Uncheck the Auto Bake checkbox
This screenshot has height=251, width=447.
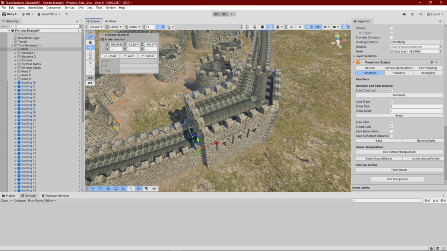click(391, 122)
